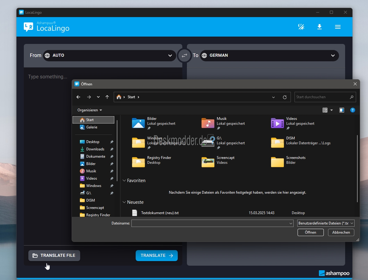Viewport: 368px width, 280px height.
Task: Select the Windows folder on local drive C
Action: (x=159, y=143)
